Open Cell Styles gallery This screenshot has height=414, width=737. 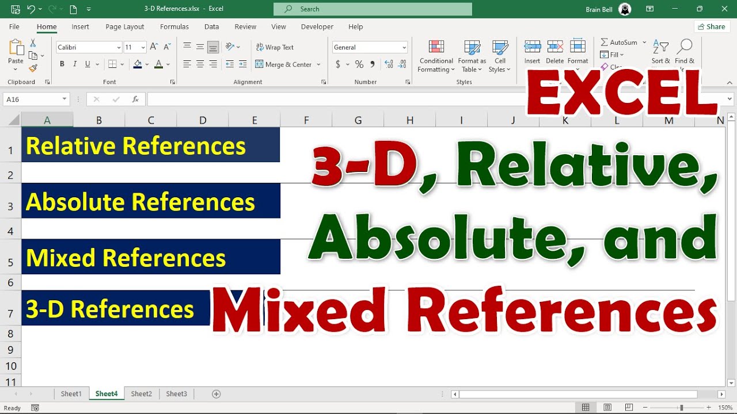pyautogui.click(x=500, y=56)
